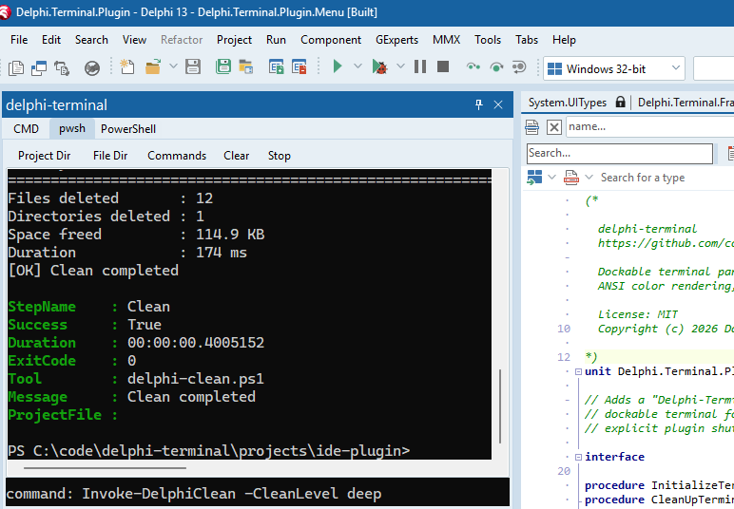Click the printer icon beside the name field
The image size is (734, 509).
point(531,126)
